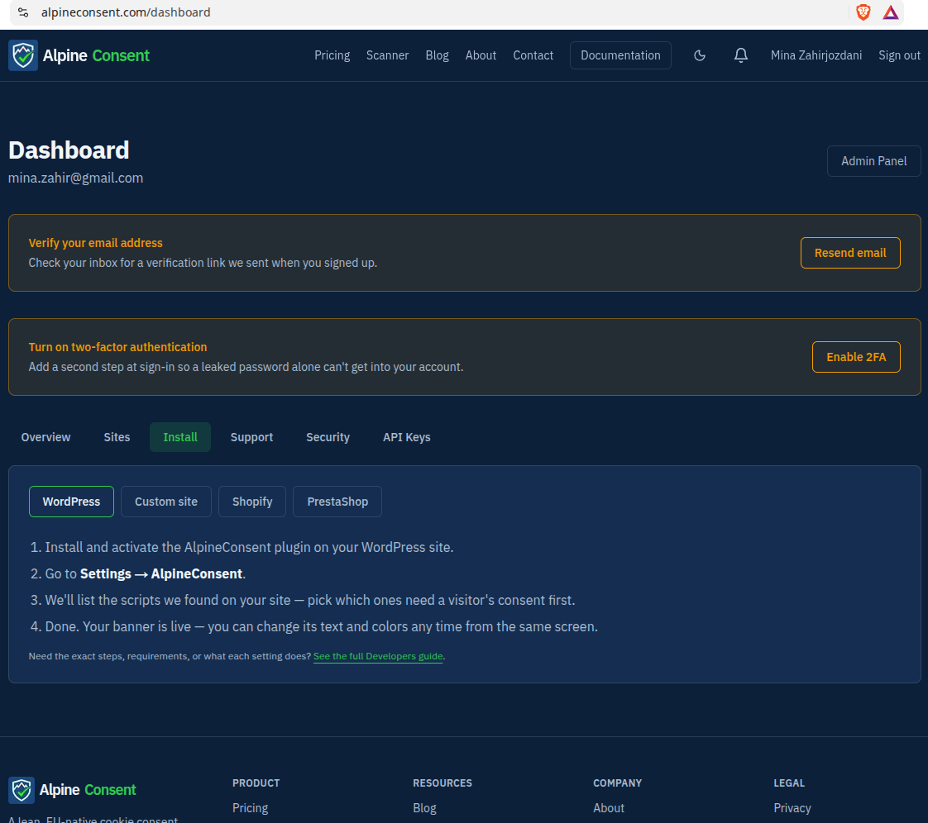Viewport: 928px width, 823px height.
Task: Open the Sites tab
Action: 117,437
